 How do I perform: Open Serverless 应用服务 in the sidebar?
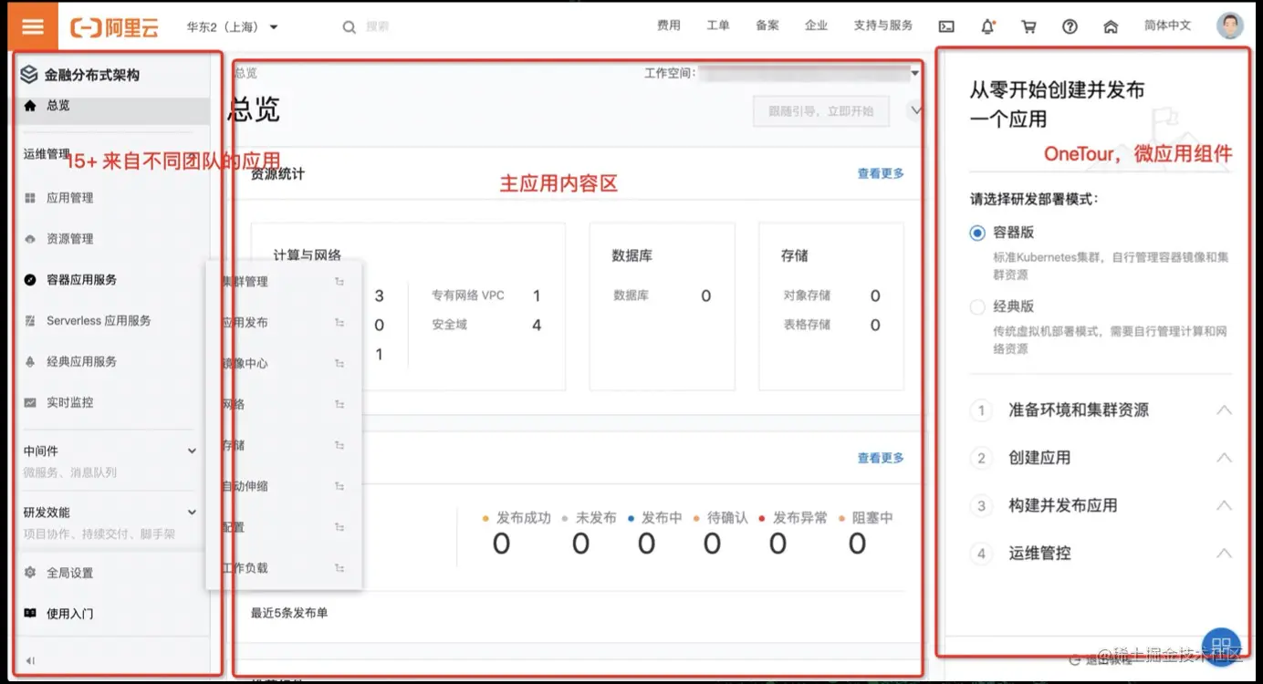pos(99,321)
